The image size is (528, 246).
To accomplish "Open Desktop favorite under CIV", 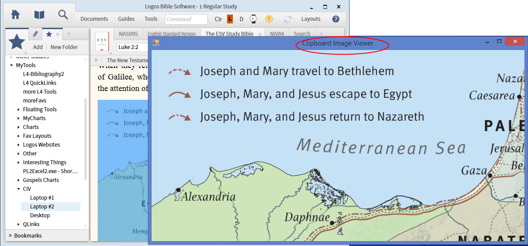I will 40,215.
